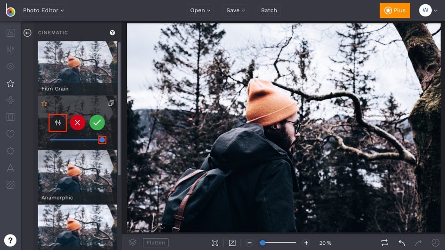
Task: Click the Batch button
Action: [269, 10]
